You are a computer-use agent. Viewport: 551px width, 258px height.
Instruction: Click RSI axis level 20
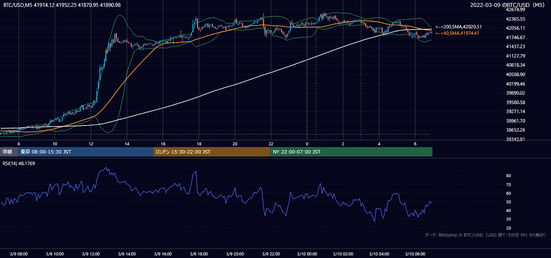point(509,228)
